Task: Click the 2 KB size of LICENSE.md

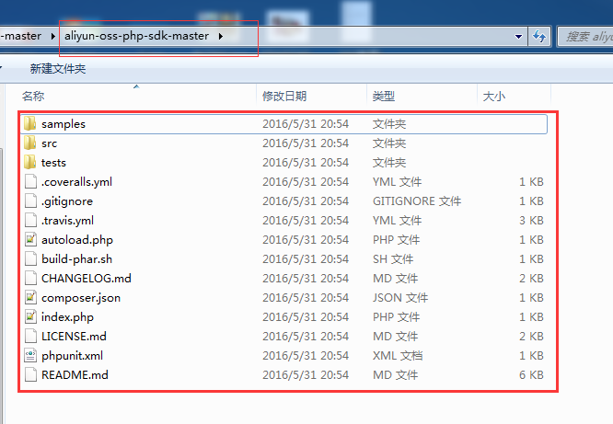Action: click(531, 337)
